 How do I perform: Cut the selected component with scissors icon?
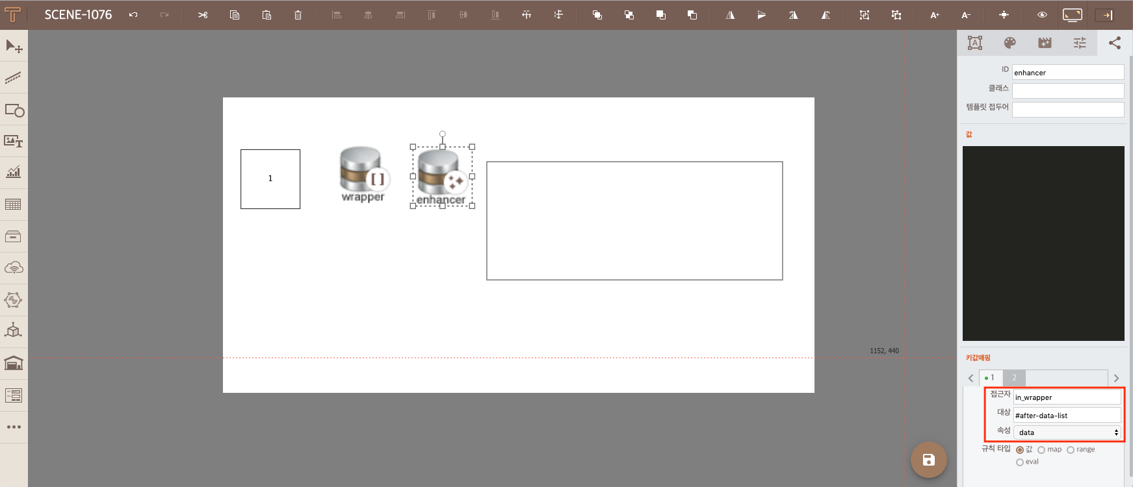pyautogui.click(x=203, y=15)
